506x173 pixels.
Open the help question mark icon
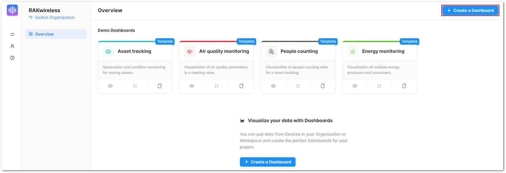[x=12, y=58]
